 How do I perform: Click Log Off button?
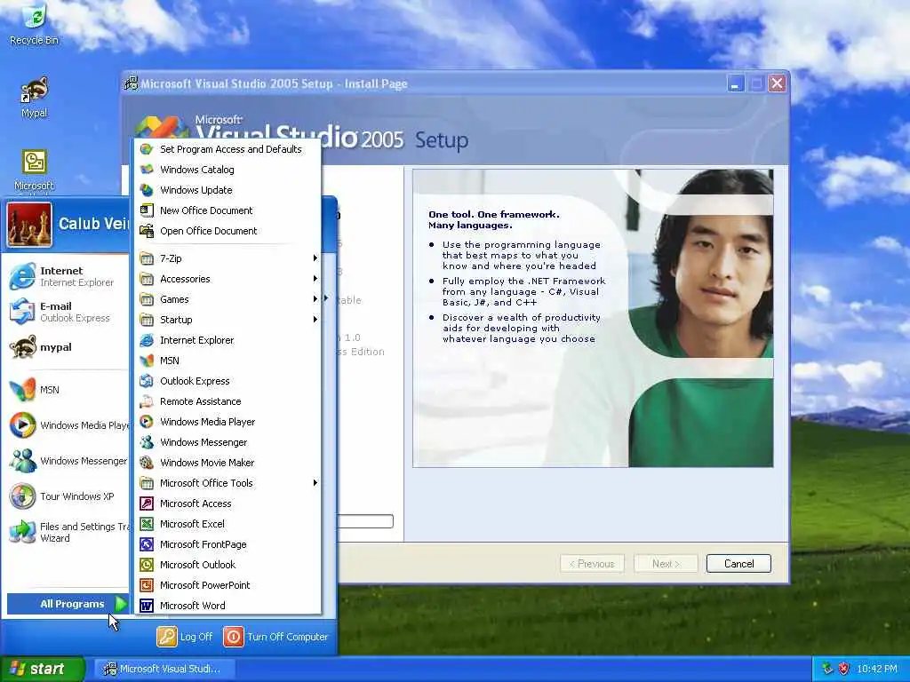click(x=185, y=636)
